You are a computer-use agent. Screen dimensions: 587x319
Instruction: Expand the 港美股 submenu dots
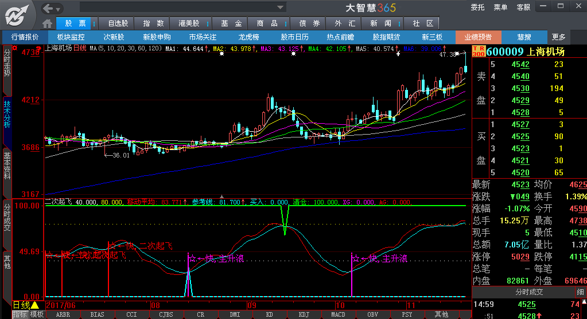click(208, 24)
